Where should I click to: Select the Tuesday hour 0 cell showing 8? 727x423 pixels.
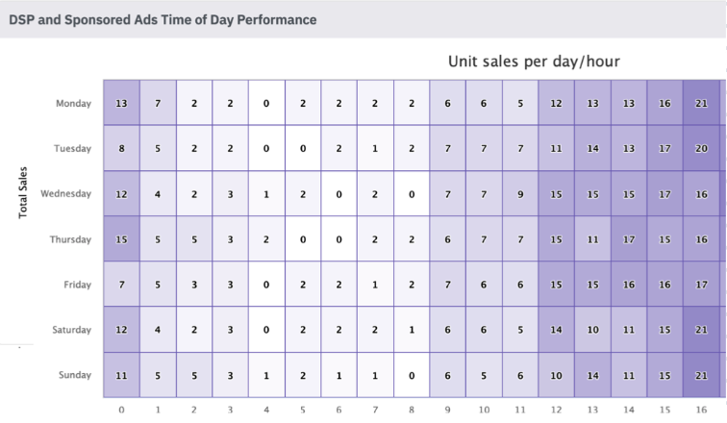tap(121, 148)
